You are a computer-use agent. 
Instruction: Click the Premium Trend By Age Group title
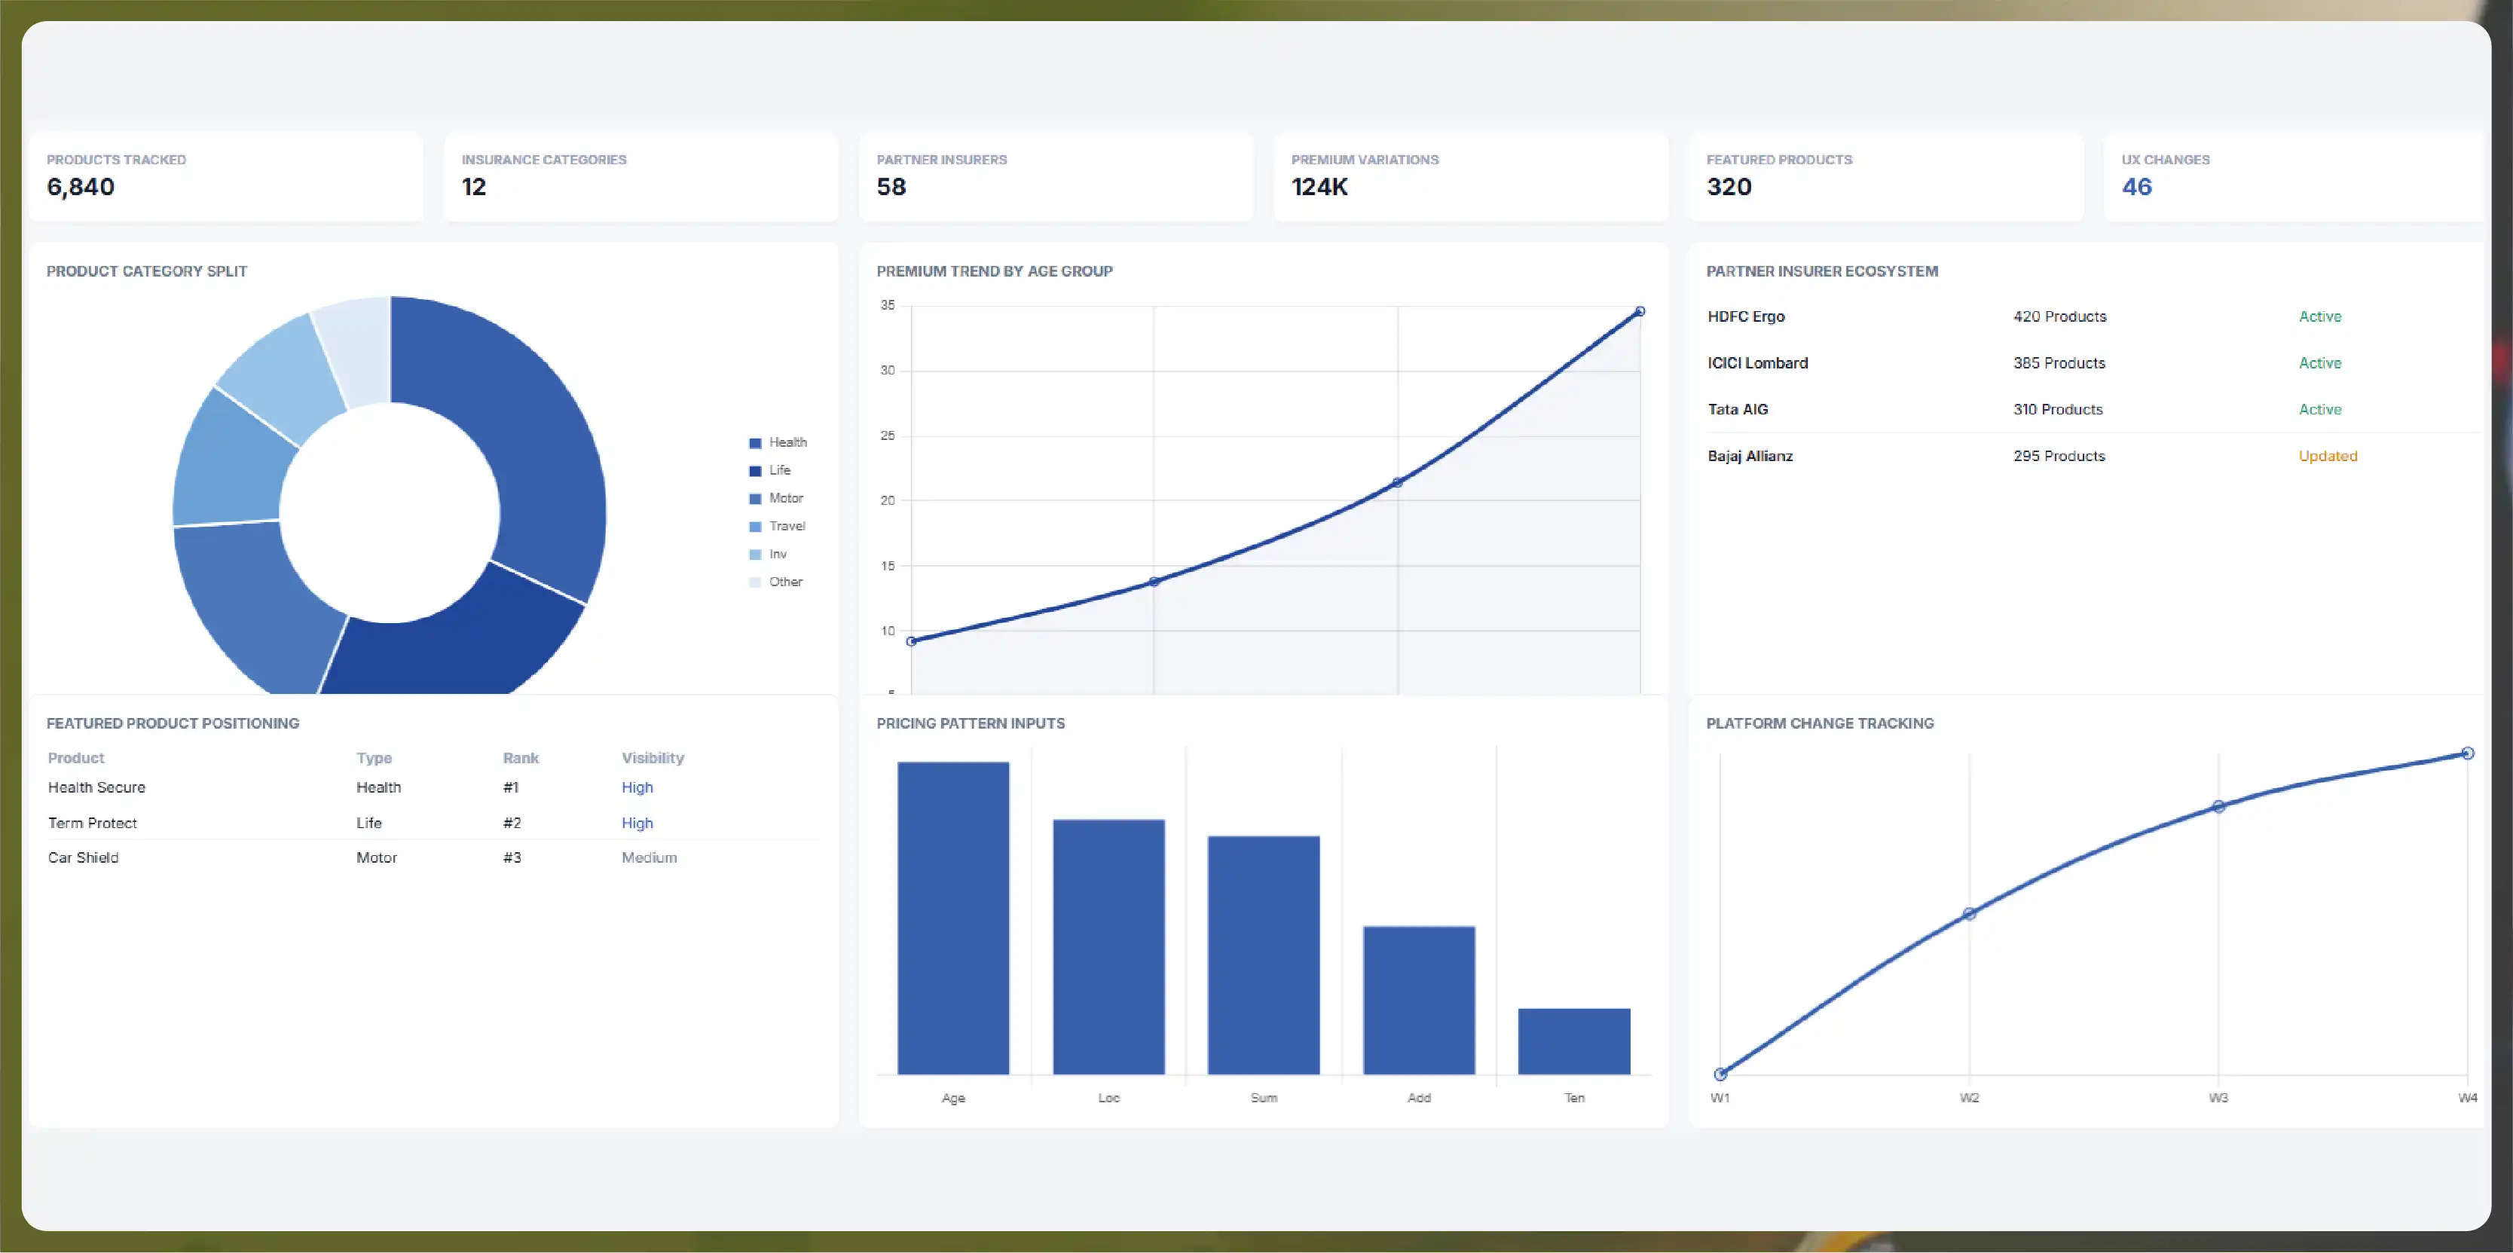click(x=994, y=272)
